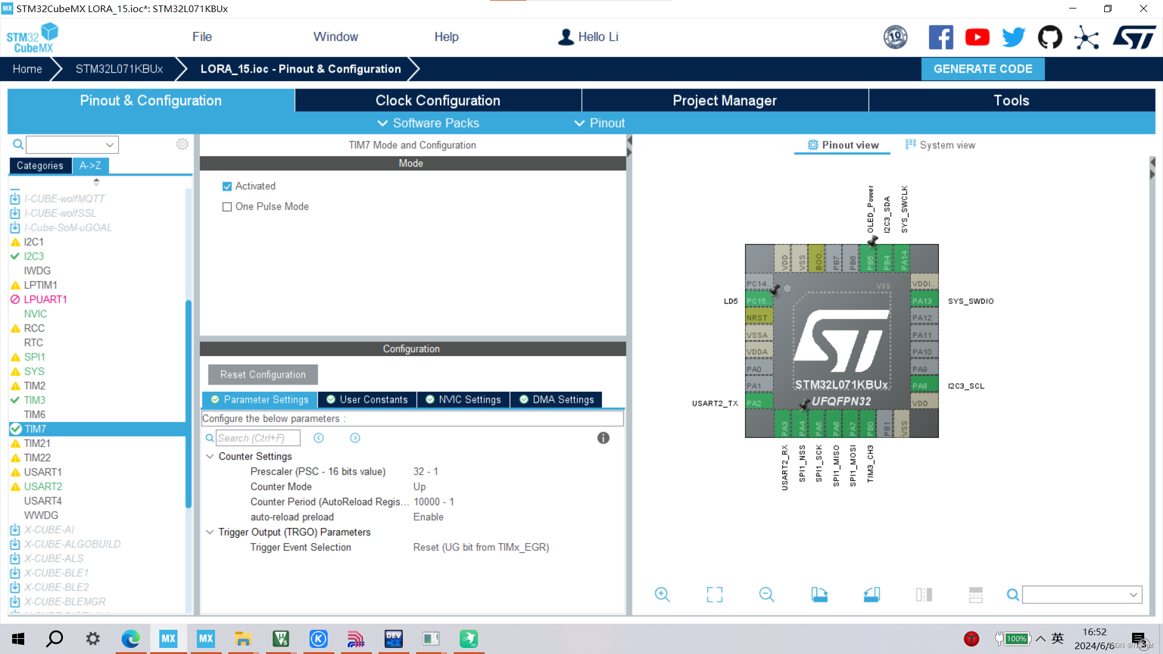
Task: Switch to System view
Action: (x=940, y=145)
